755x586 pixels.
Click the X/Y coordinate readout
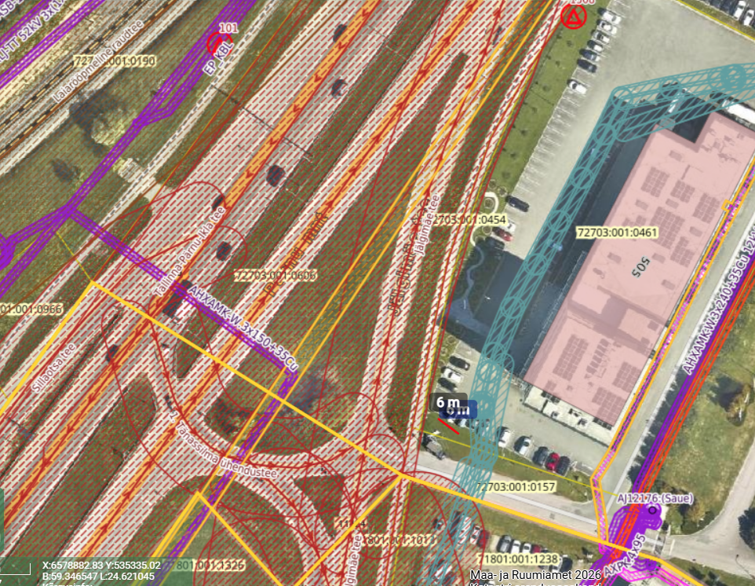pos(101,565)
